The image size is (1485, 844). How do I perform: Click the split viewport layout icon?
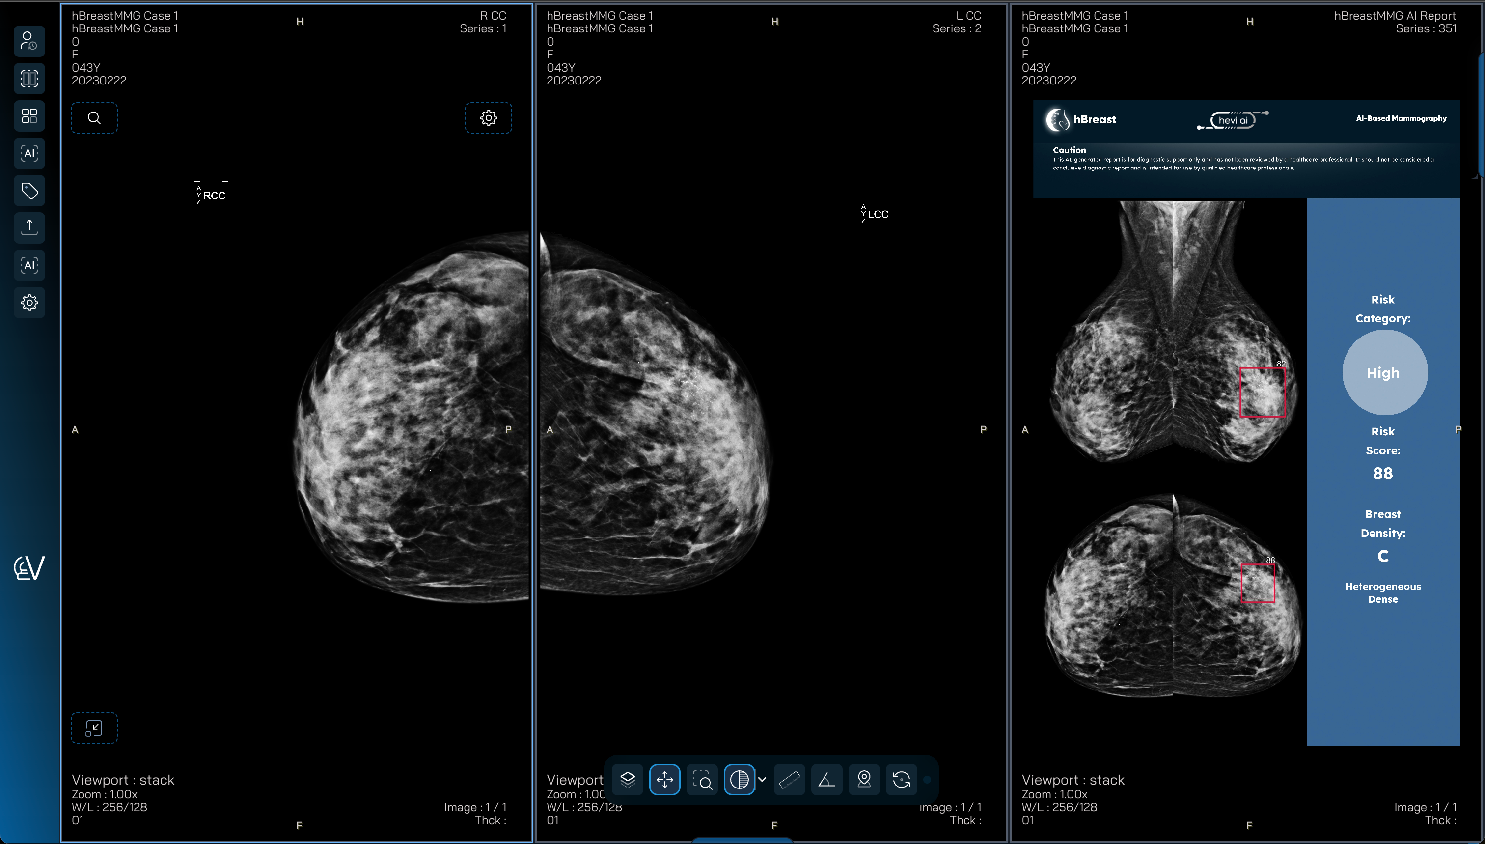[x=29, y=78]
